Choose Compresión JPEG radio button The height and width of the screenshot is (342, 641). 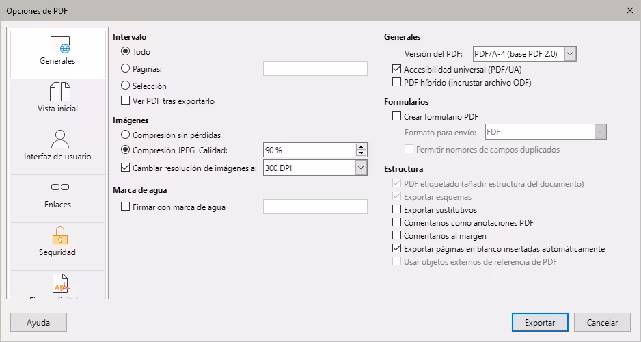coord(126,150)
